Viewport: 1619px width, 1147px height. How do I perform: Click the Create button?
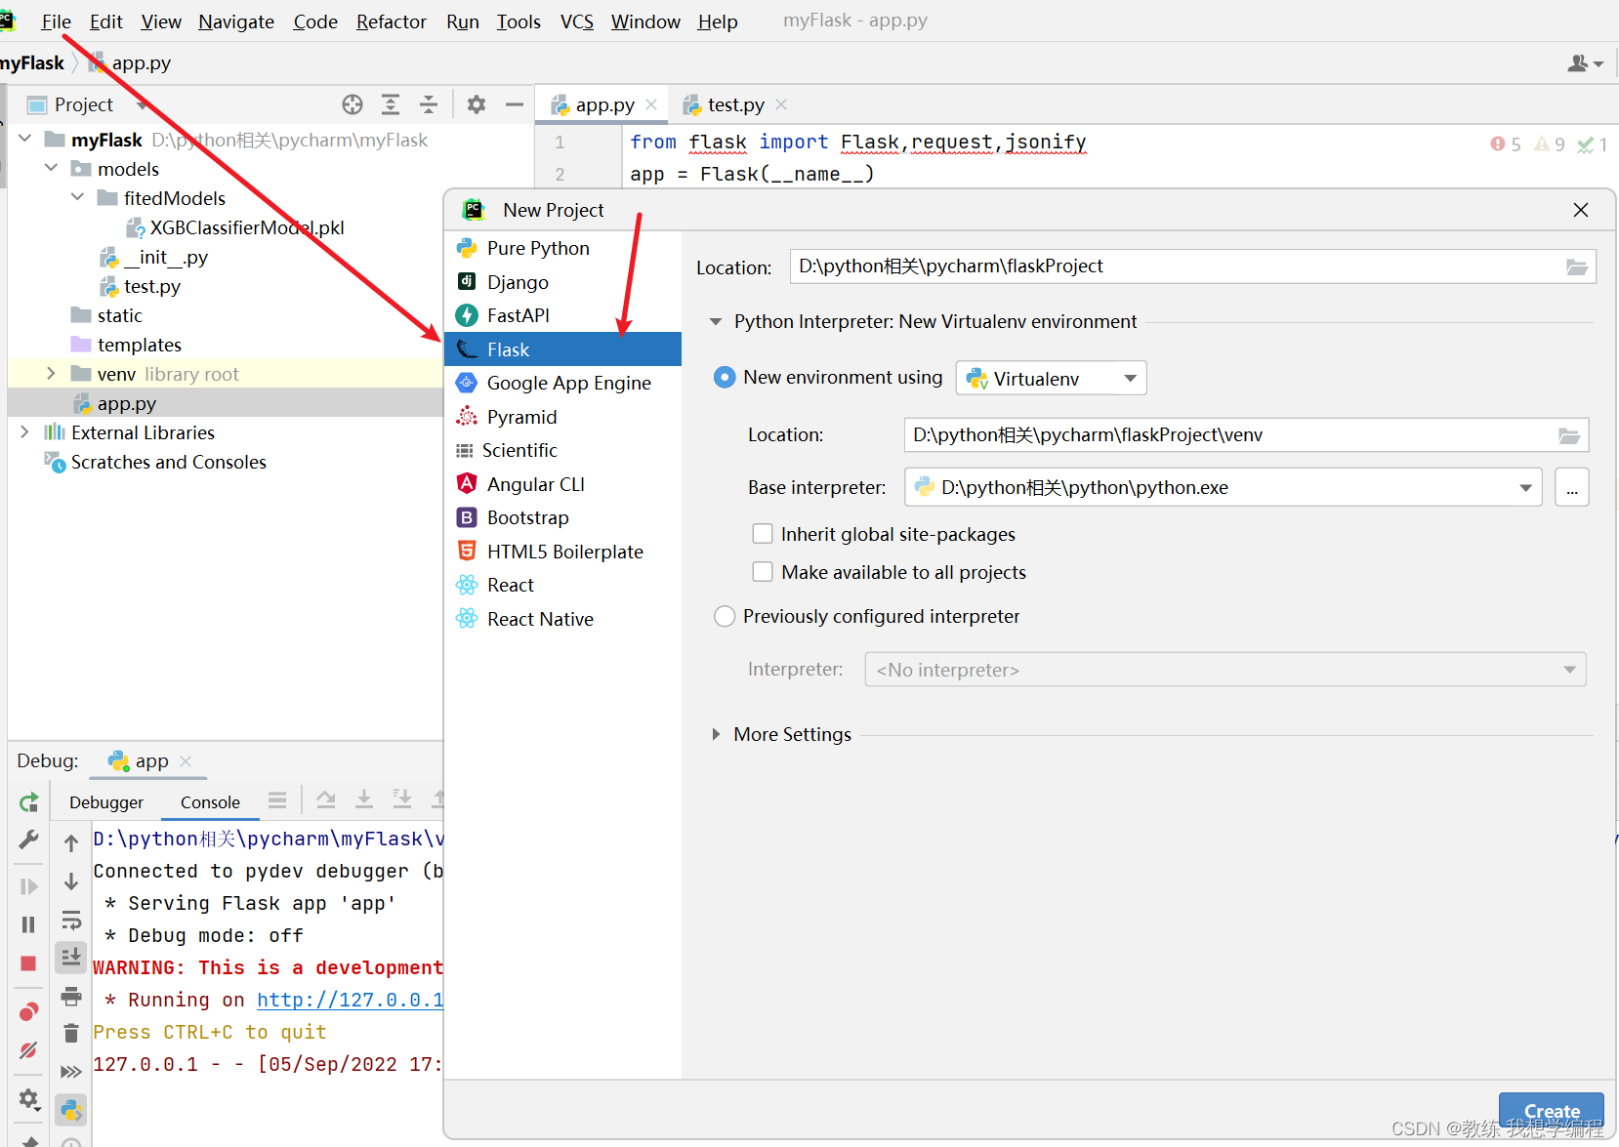tap(1552, 1111)
